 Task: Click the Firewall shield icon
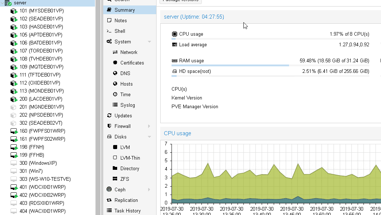[x=109, y=126]
